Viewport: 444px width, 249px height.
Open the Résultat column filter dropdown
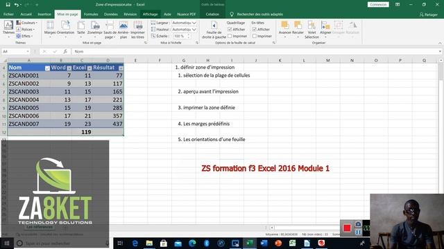pos(121,68)
